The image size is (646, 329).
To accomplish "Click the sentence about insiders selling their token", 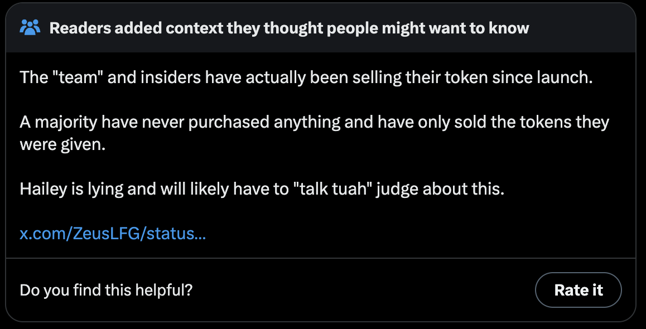I will point(306,78).
